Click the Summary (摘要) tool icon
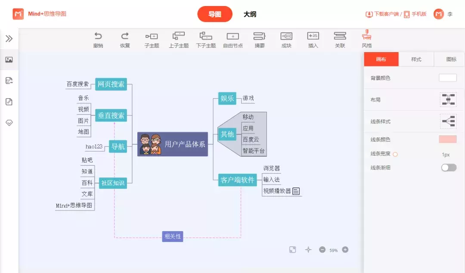465x273 pixels. click(x=260, y=36)
